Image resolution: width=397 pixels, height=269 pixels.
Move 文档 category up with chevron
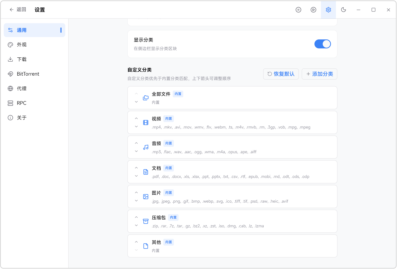(136, 168)
